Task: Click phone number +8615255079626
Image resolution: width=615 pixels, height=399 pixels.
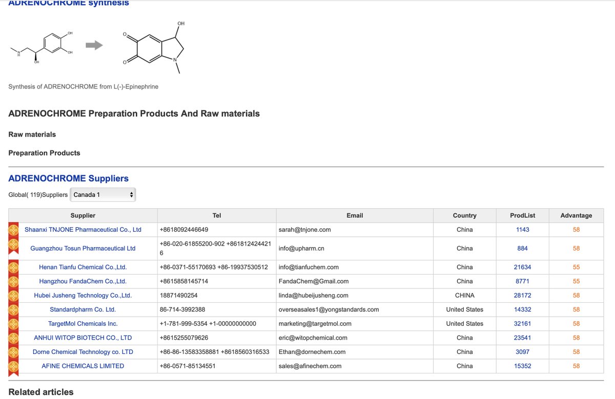Action: (x=184, y=338)
